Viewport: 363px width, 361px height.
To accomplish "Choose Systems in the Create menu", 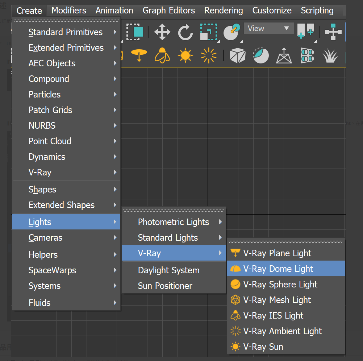I will tap(66, 286).
